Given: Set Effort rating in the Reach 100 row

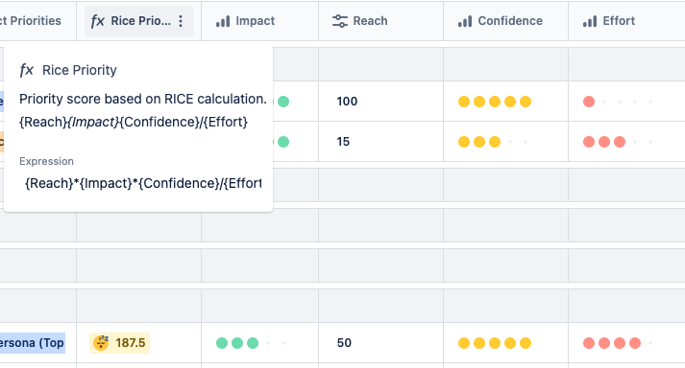Looking at the screenshot, I should coord(620,102).
